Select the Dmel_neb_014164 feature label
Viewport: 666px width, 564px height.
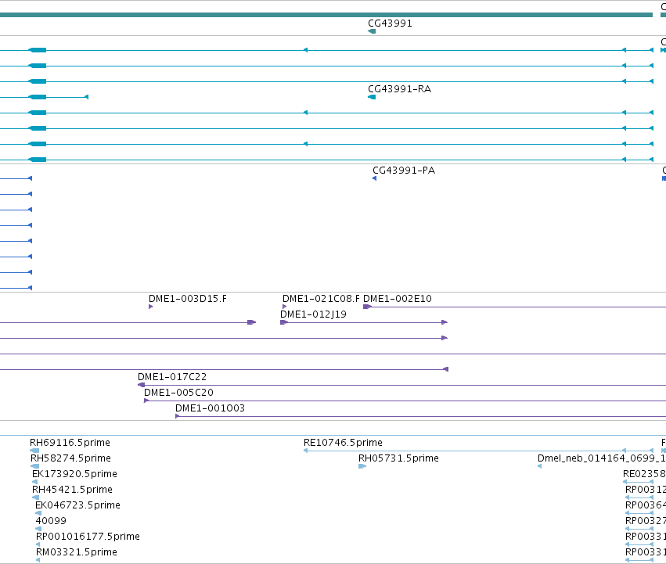(602, 458)
